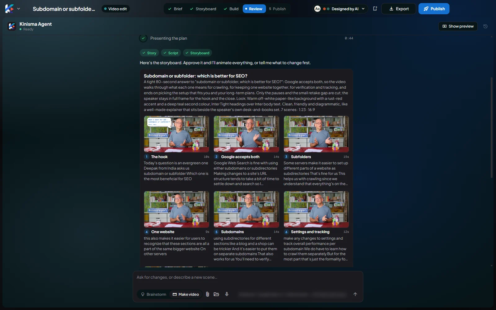Click the Presenting the plan check icon

143,38
